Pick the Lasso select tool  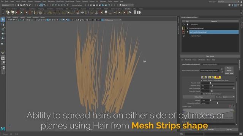tap(3, 25)
